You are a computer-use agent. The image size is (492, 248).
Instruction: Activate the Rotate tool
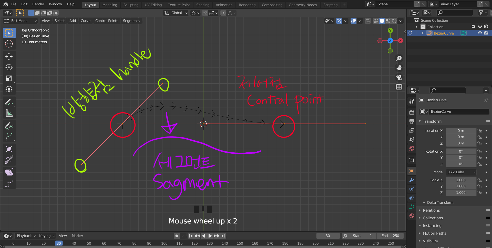[9, 67]
